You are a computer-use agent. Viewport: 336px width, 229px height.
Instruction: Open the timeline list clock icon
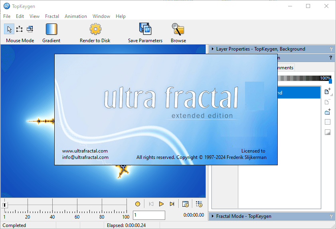tap(199, 204)
